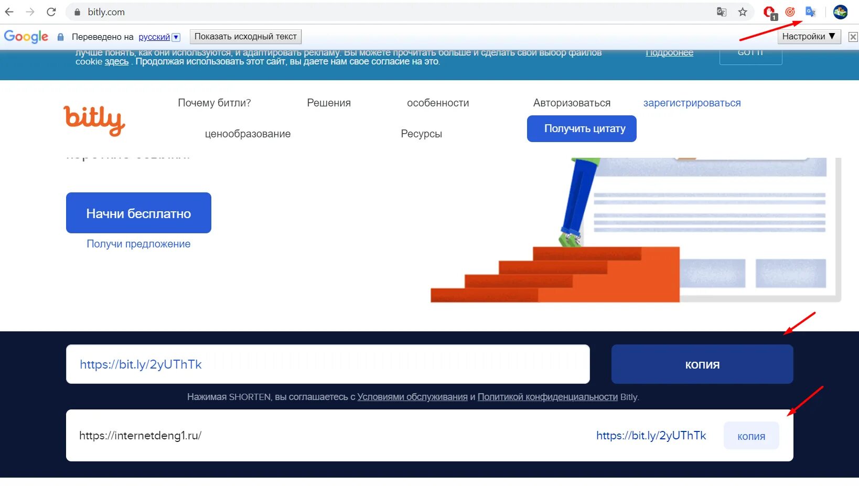Screen dimensions: 859x486
Task: Open the Ресурсы menu item
Action: coord(421,134)
